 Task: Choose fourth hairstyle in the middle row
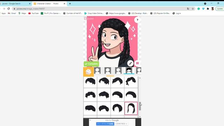131,95
